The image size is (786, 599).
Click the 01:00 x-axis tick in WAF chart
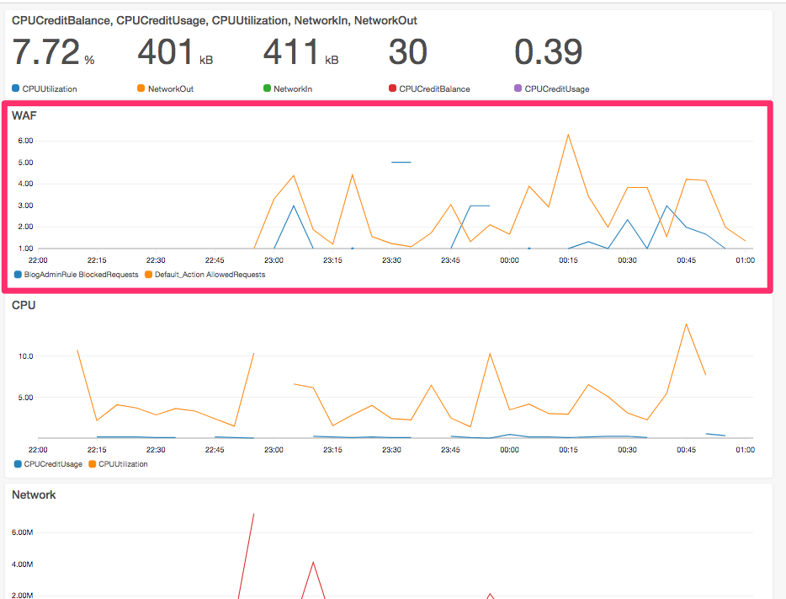click(x=745, y=260)
